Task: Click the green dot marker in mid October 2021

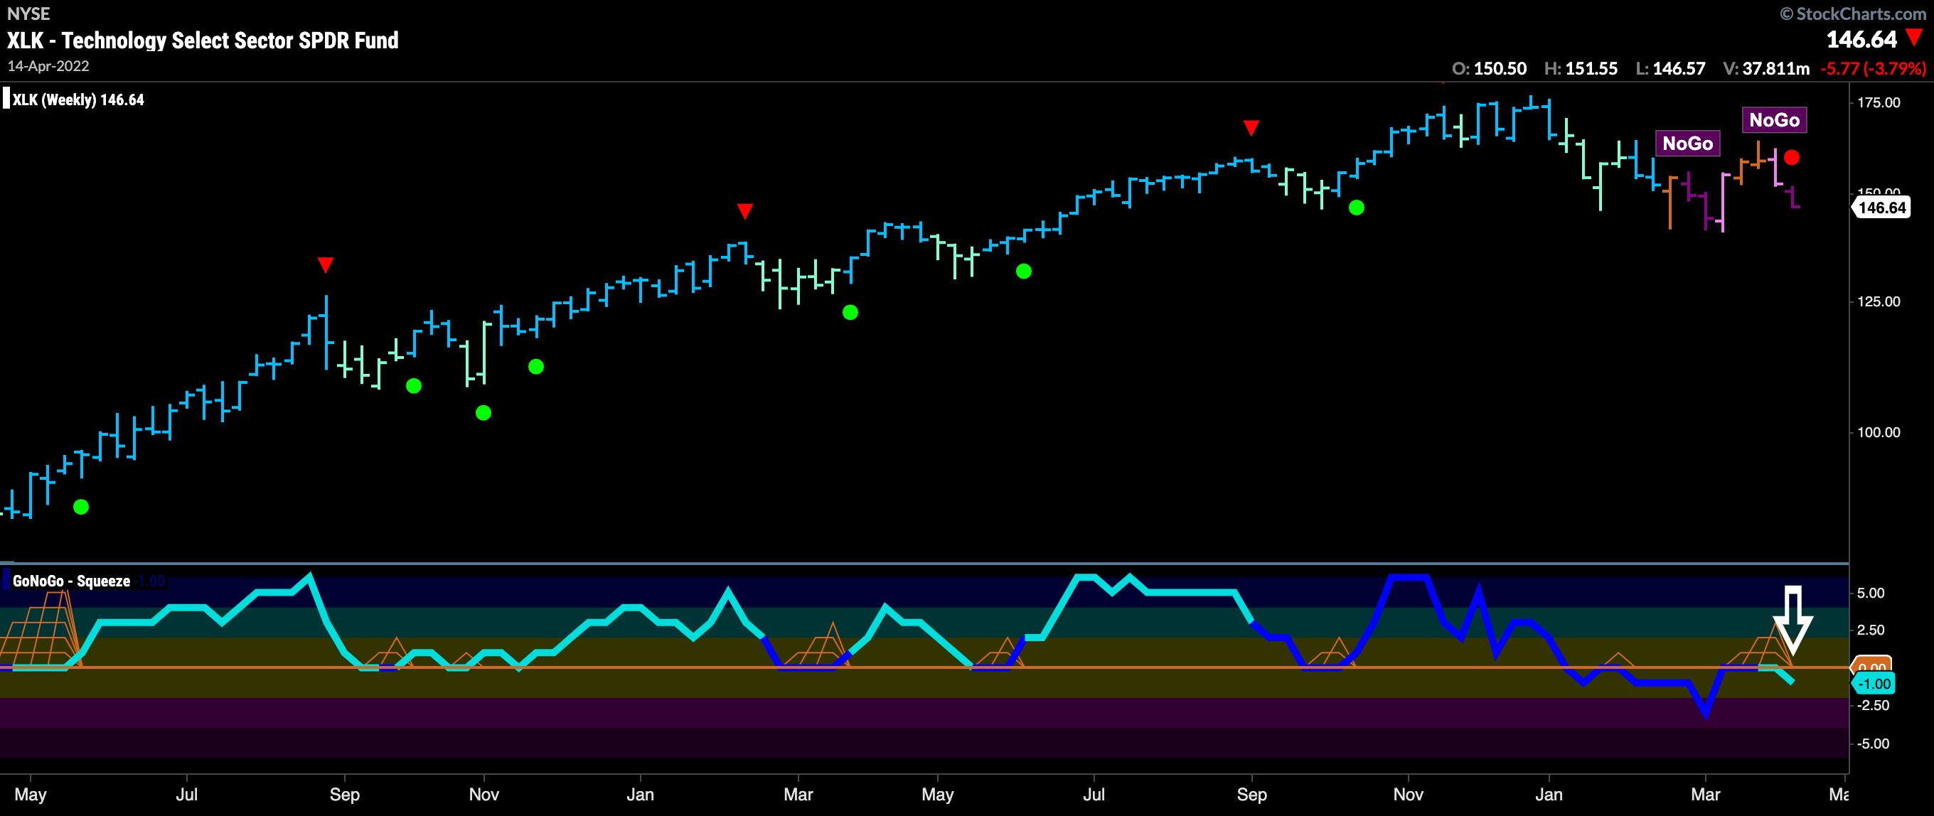Action: click(1356, 208)
